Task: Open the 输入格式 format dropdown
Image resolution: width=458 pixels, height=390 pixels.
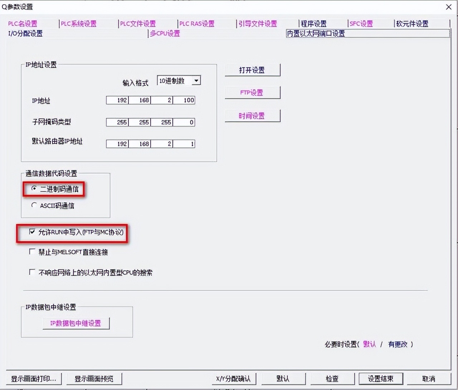Action: [196, 81]
